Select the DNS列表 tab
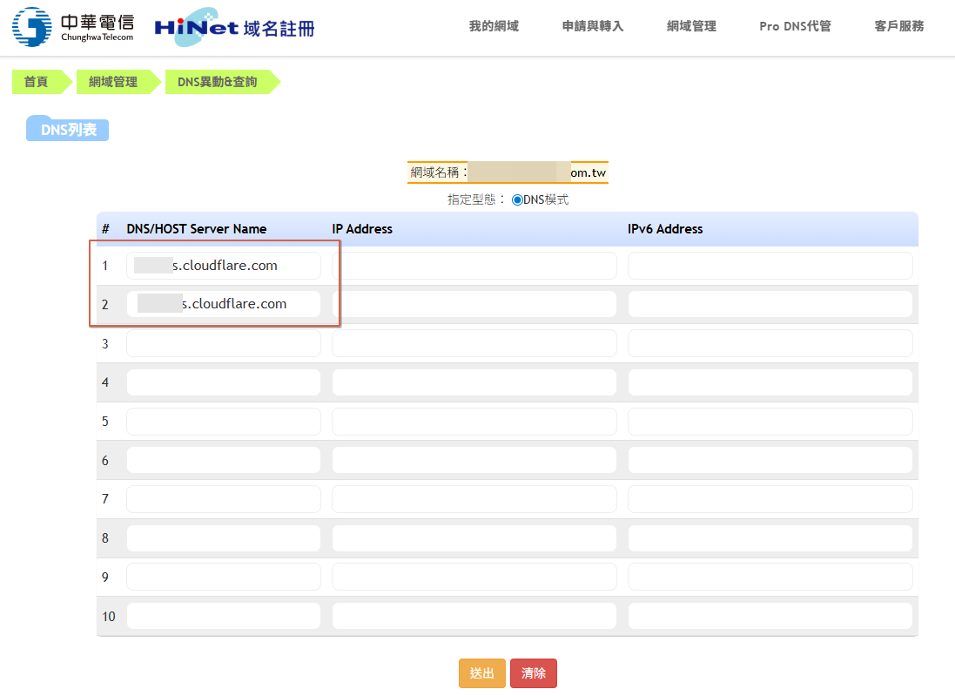This screenshot has width=955, height=696. [68, 129]
